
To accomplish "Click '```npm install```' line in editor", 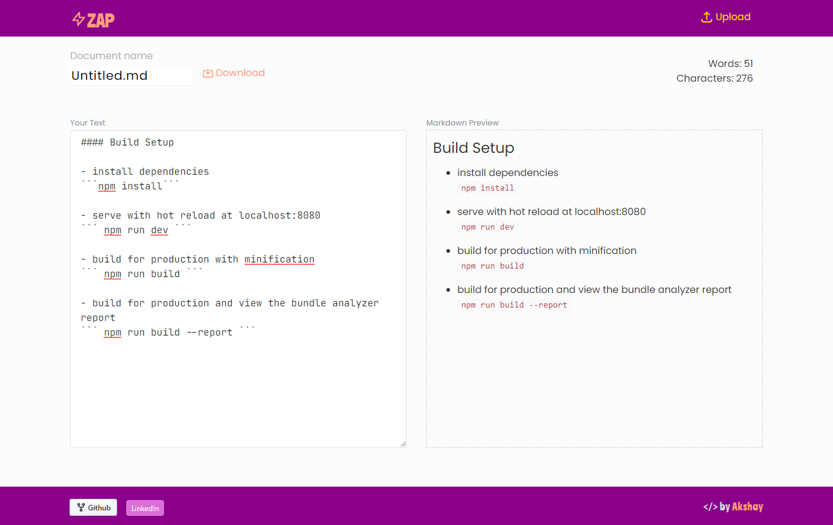I will tap(130, 186).
